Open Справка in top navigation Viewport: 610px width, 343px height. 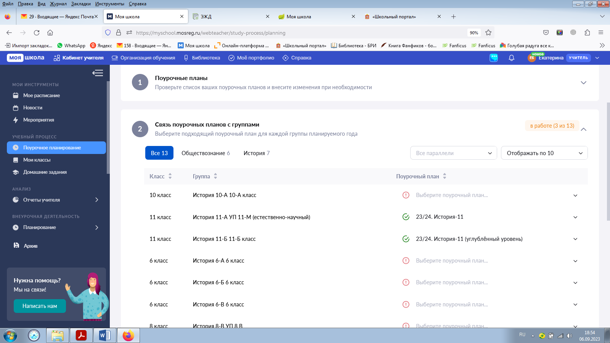pos(297,58)
